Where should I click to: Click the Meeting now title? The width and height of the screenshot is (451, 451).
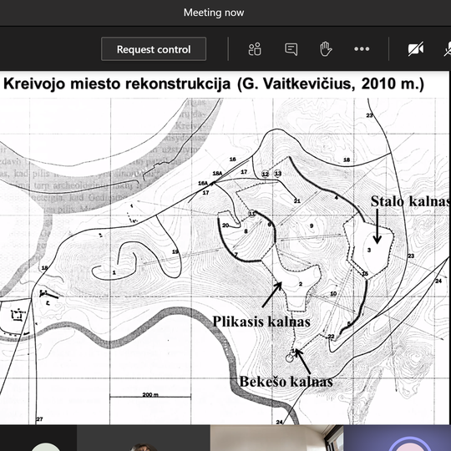214,13
